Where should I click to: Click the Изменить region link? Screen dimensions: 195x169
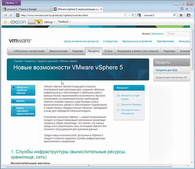point(157,34)
